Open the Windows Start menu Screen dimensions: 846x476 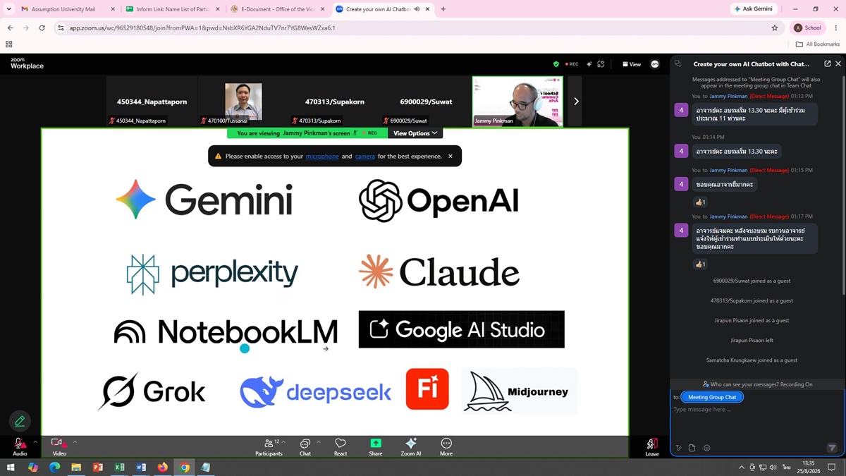point(11,467)
